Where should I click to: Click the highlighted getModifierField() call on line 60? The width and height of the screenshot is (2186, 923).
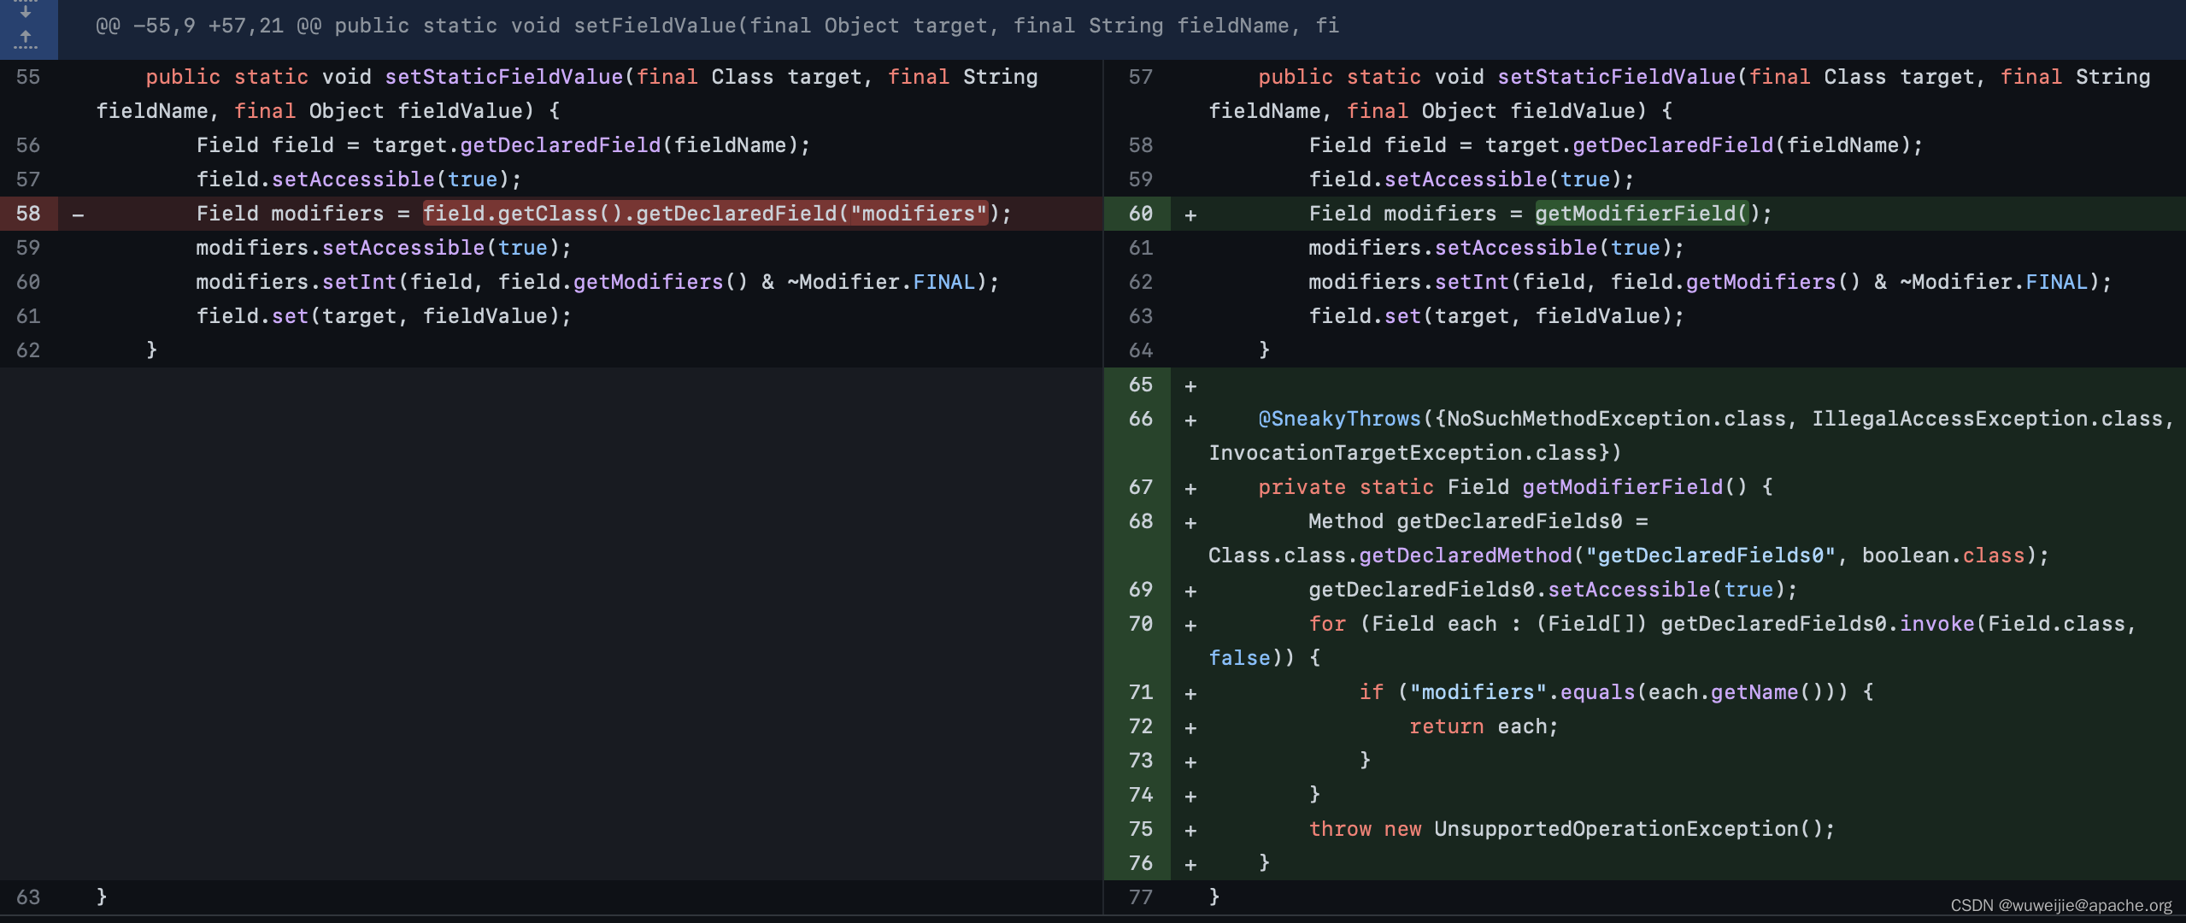coord(1641,214)
